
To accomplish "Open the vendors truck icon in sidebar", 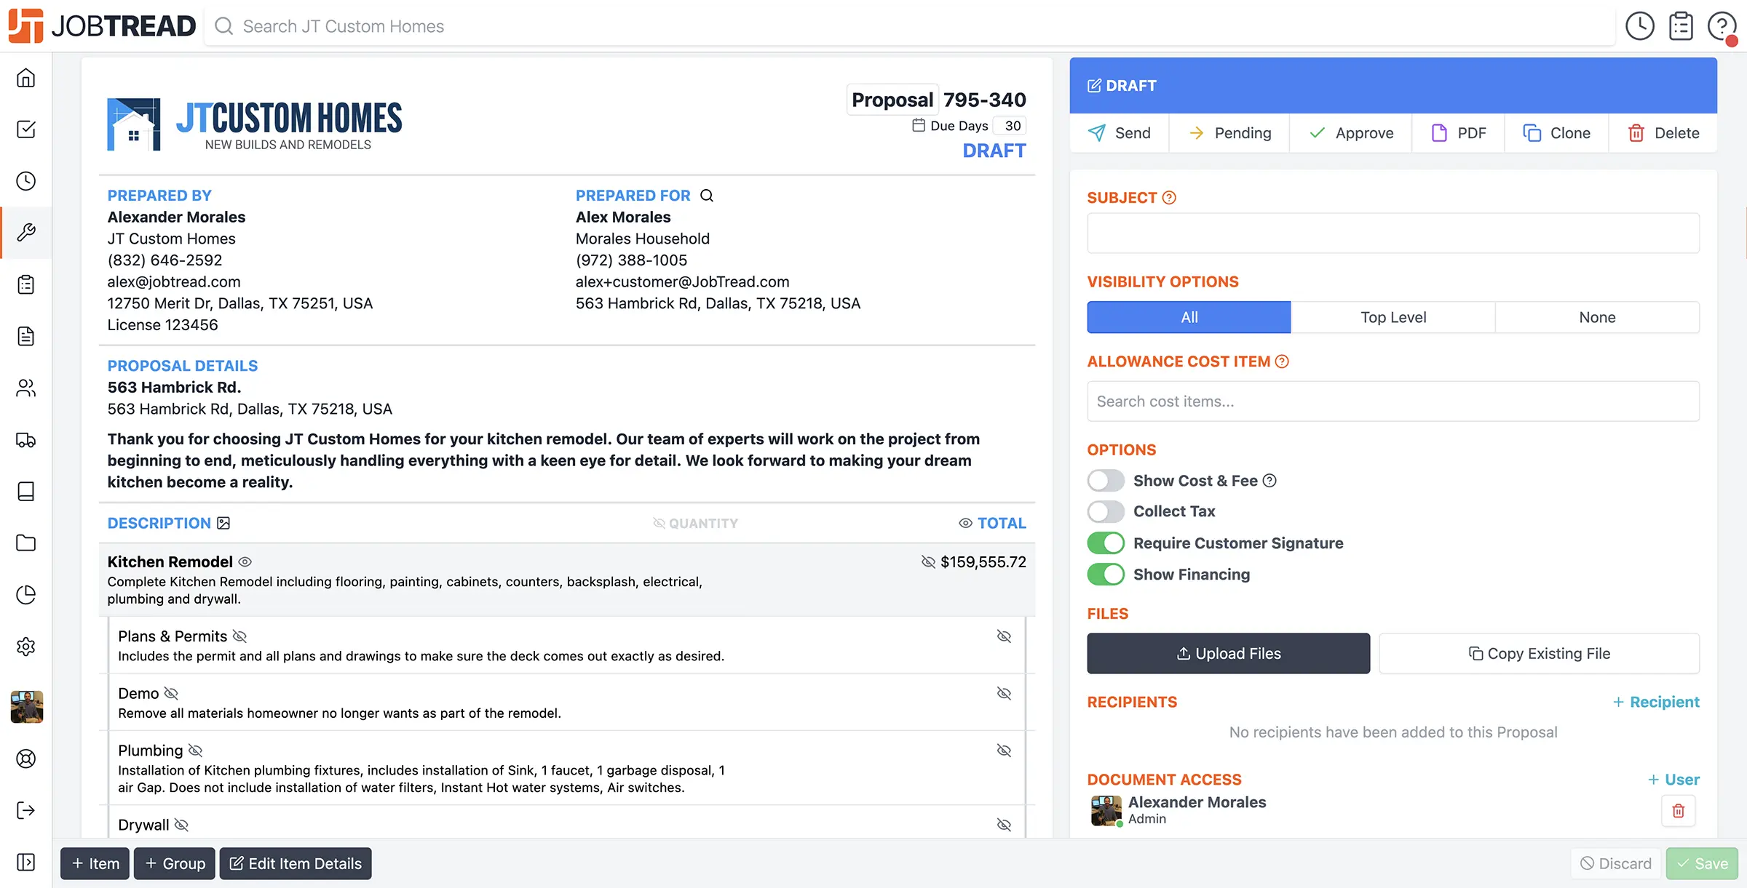I will coord(26,439).
